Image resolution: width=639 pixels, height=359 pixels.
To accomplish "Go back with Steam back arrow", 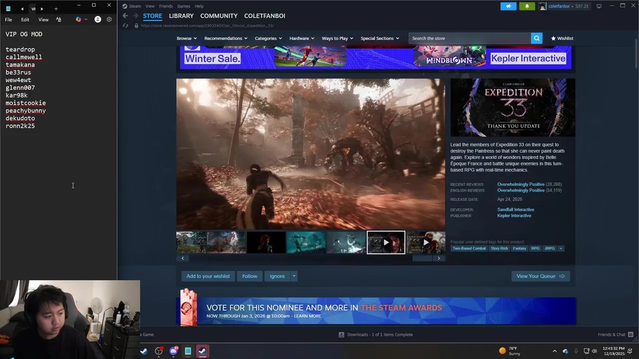I will pyautogui.click(x=125, y=16).
